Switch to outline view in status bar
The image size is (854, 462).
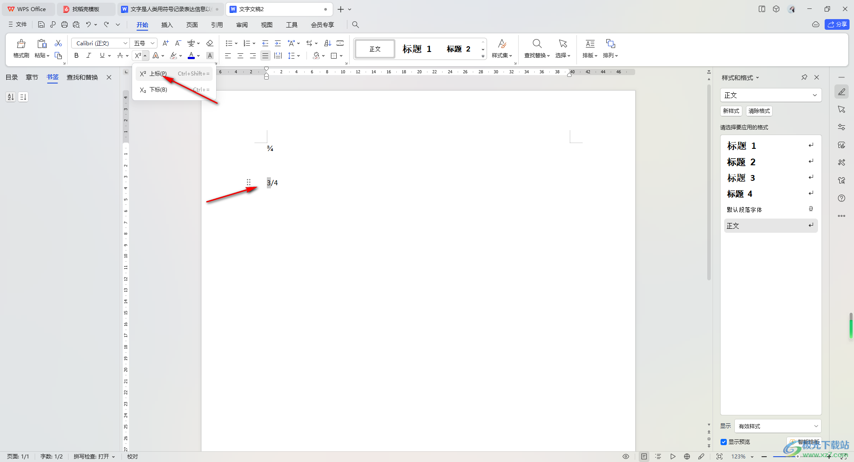(x=658, y=456)
